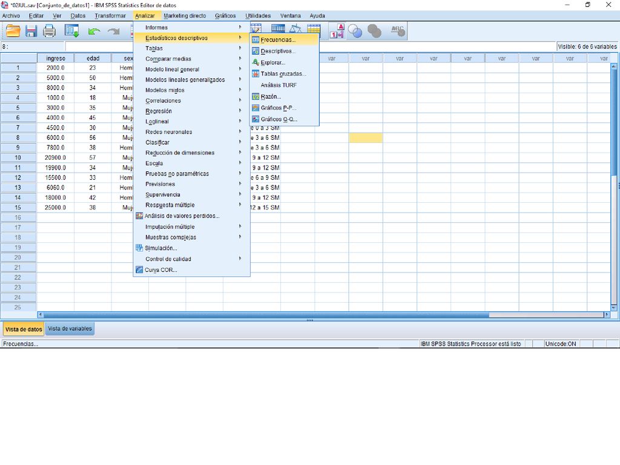Click the highlighted yellow cell in row 8

click(366, 137)
